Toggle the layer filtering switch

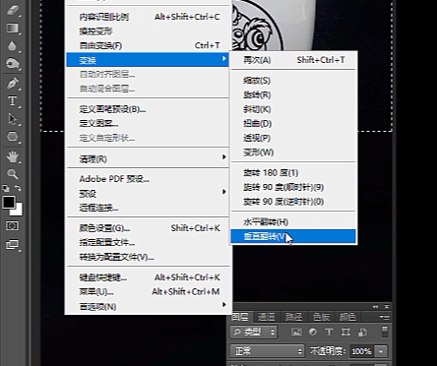[385, 332]
